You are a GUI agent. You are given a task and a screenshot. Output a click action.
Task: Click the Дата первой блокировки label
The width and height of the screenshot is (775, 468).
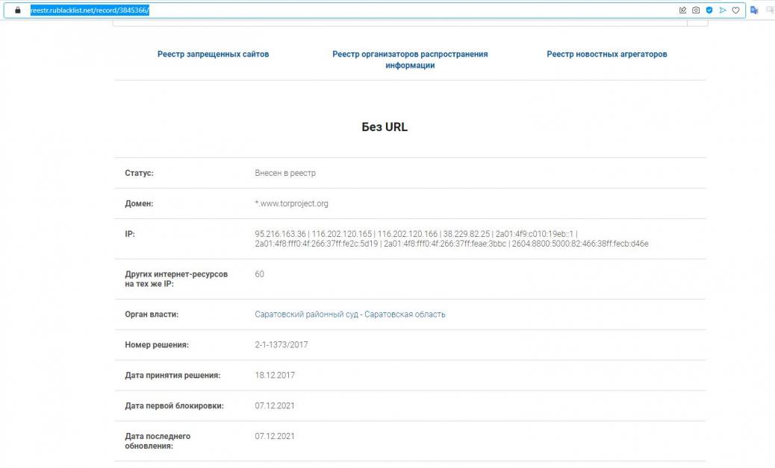pos(174,406)
